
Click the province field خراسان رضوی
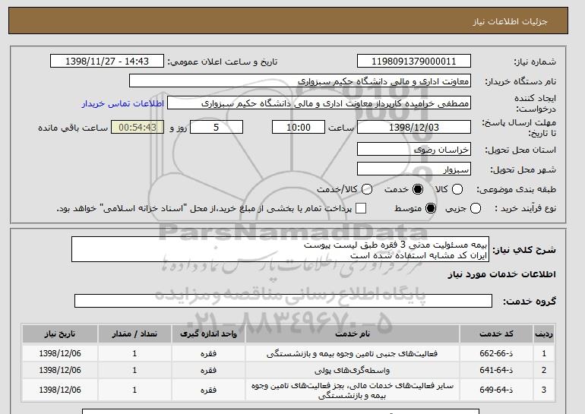pos(414,149)
